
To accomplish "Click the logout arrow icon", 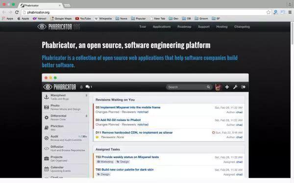I will (244, 87).
